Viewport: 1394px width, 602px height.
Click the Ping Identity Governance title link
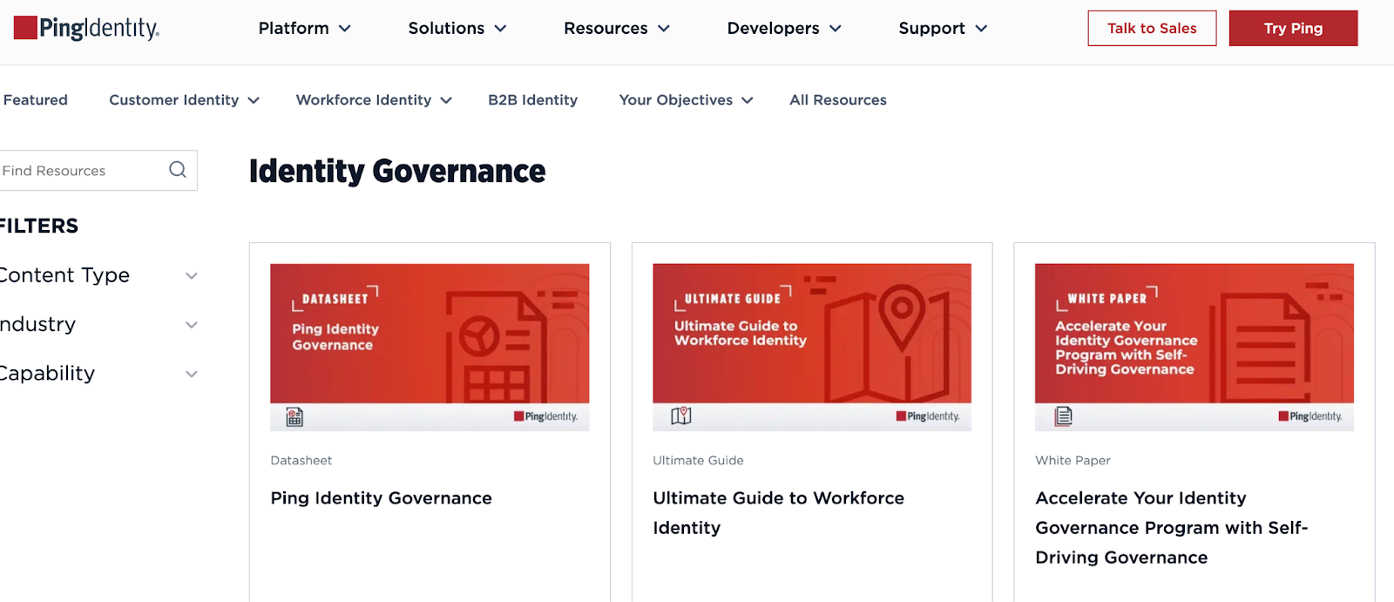click(381, 498)
